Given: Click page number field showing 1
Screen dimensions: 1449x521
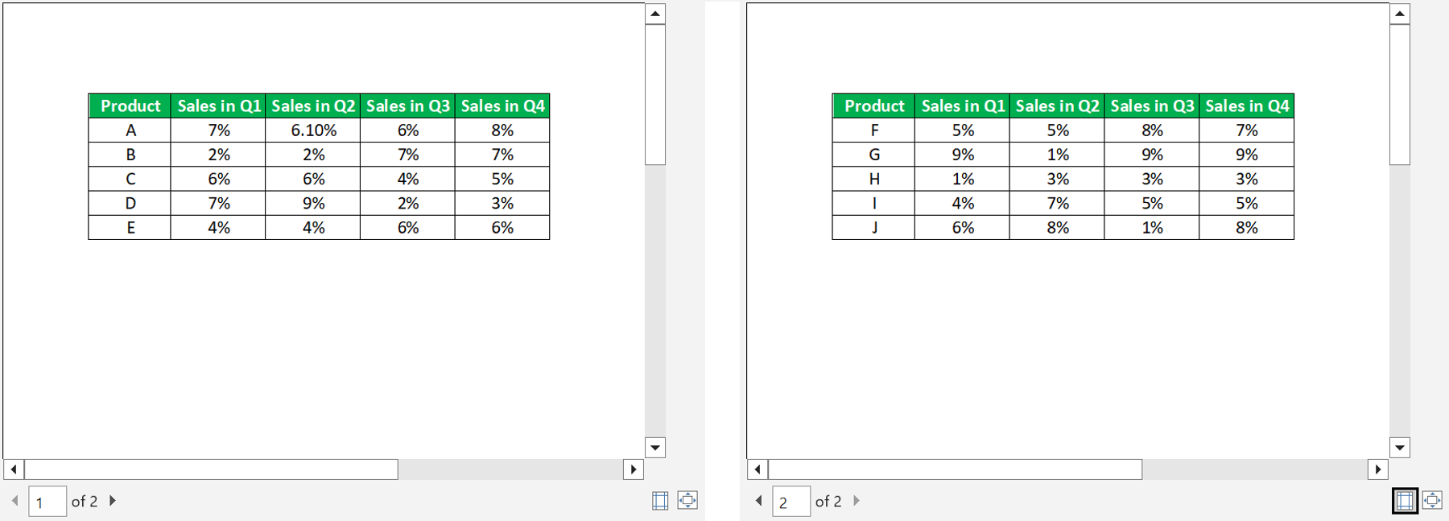Looking at the screenshot, I should click(47, 502).
